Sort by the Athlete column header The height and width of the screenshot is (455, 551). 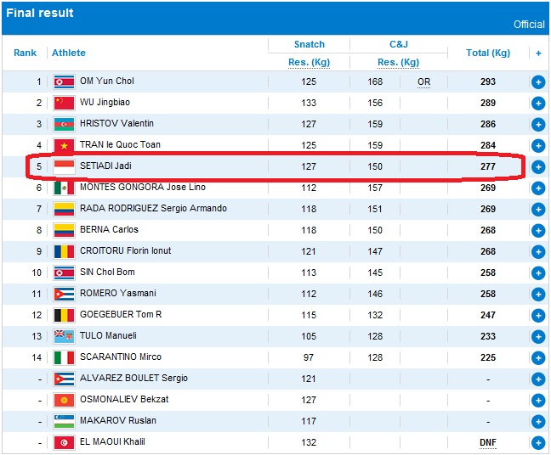69,53
